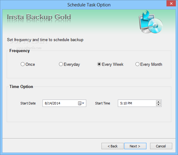Go back with the < Back button
Image resolution: width=178 pixels, height=155 pixels.
[x=112, y=146]
